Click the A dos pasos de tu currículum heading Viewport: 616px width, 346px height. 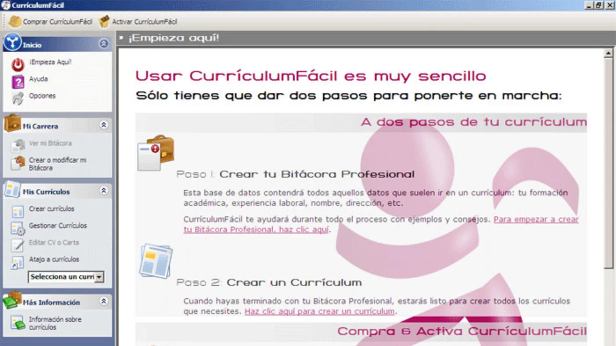click(474, 122)
